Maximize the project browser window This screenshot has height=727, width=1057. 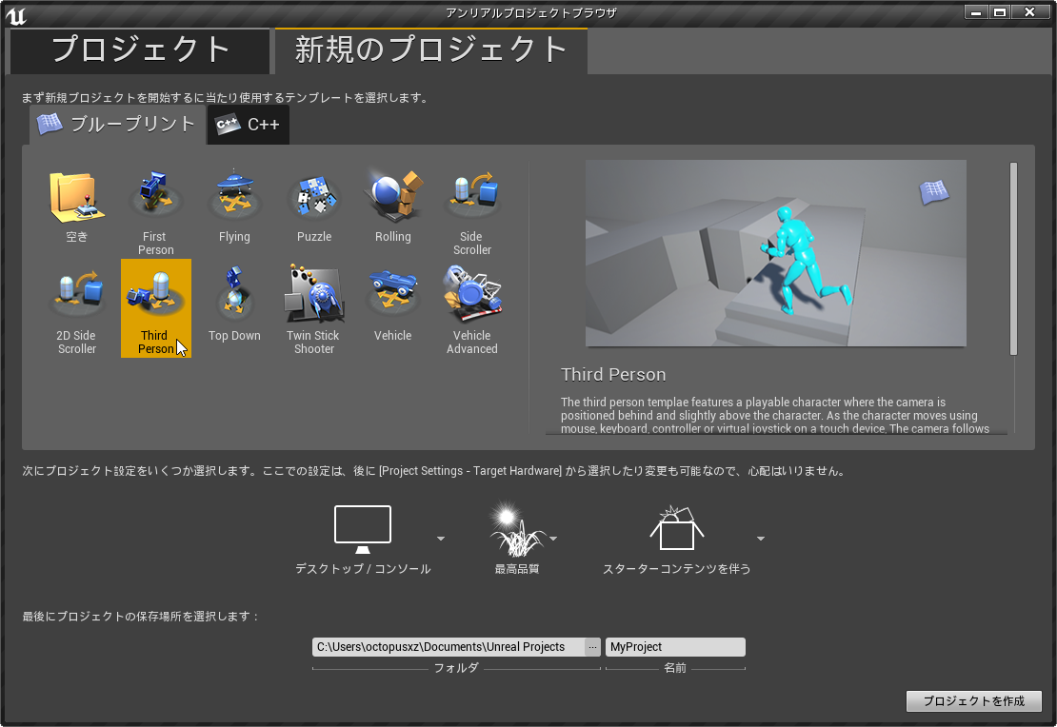pyautogui.click(x=1000, y=12)
